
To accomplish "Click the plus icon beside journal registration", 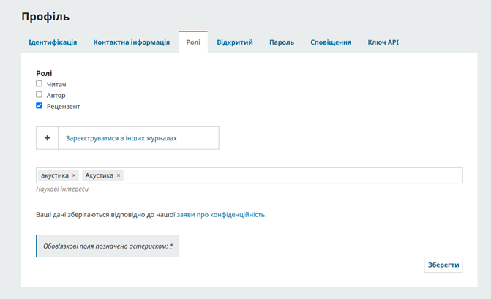I will (48, 138).
